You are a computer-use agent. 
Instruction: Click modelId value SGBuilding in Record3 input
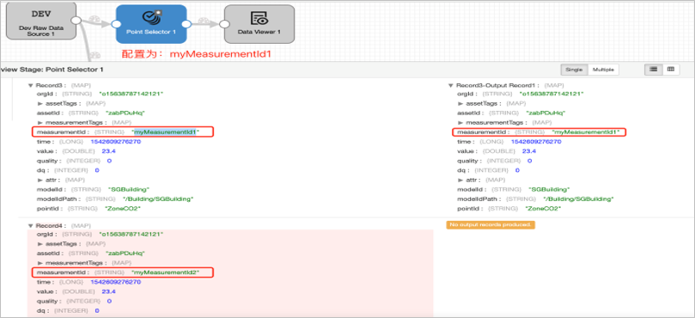pos(129,189)
